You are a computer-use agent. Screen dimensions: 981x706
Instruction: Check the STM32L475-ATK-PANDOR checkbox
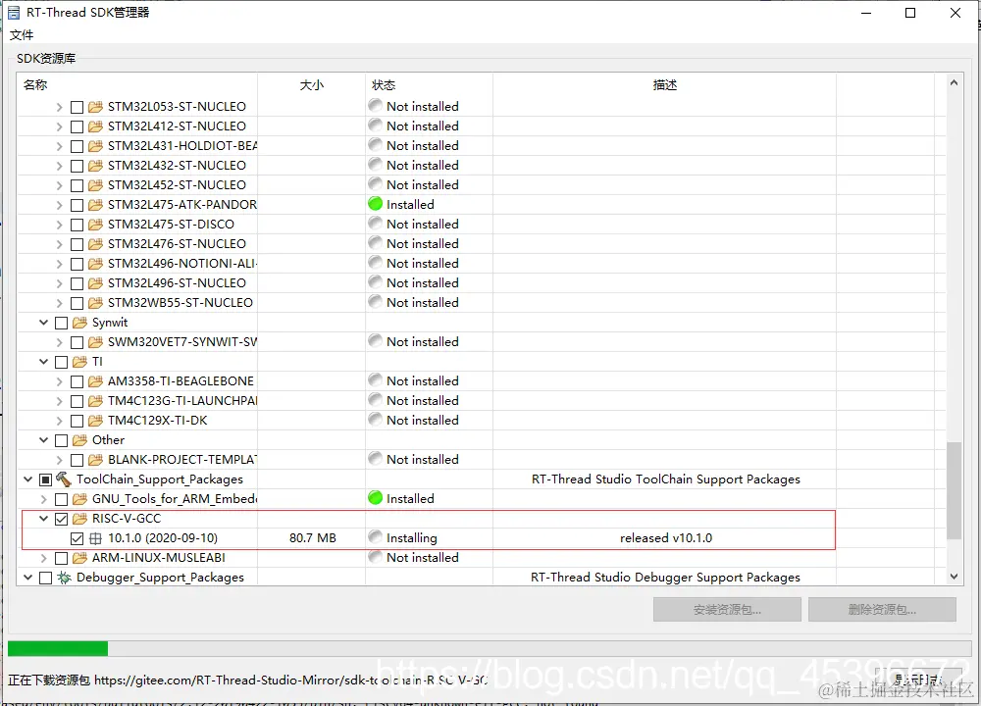(x=77, y=205)
